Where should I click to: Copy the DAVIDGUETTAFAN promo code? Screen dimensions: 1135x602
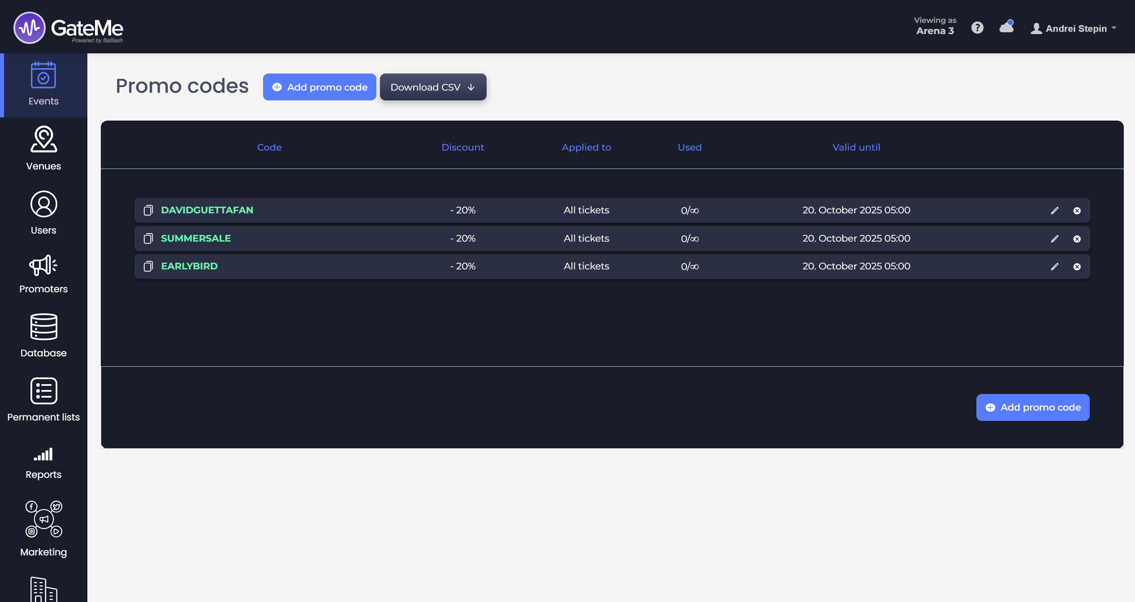(148, 210)
